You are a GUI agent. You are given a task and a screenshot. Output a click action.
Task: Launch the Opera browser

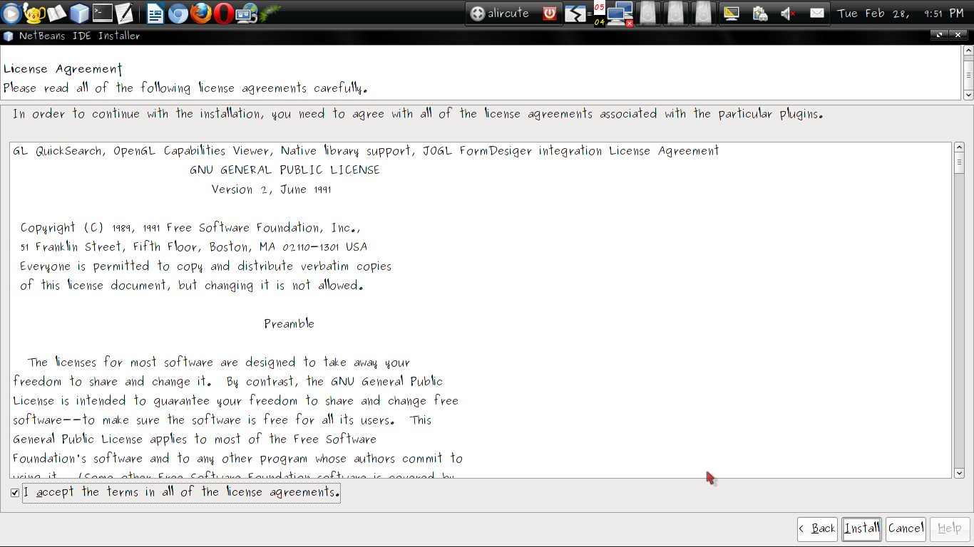click(223, 12)
